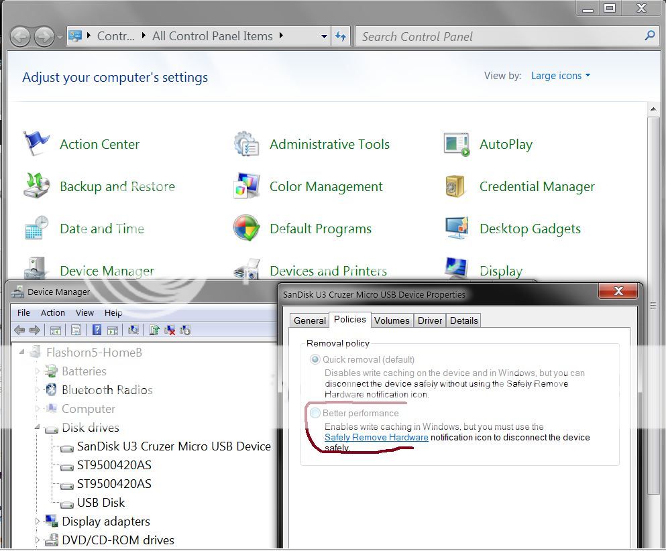Click magnifier icon in search box
The image size is (666, 551).
point(649,36)
